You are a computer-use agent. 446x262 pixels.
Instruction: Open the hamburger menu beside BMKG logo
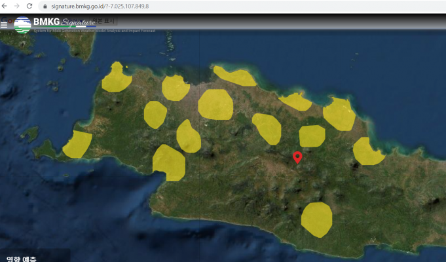point(5,24)
